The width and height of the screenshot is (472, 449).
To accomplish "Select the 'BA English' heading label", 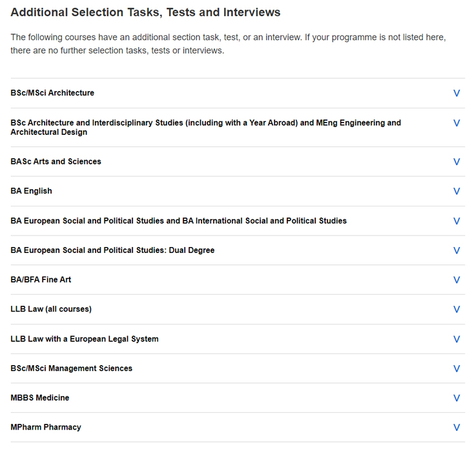I will [31, 191].
